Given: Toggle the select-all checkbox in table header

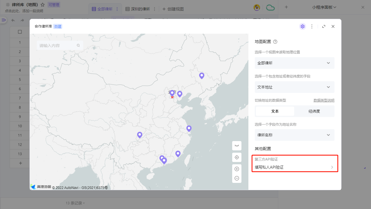Looking at the screenshot, I should point(20,32).
